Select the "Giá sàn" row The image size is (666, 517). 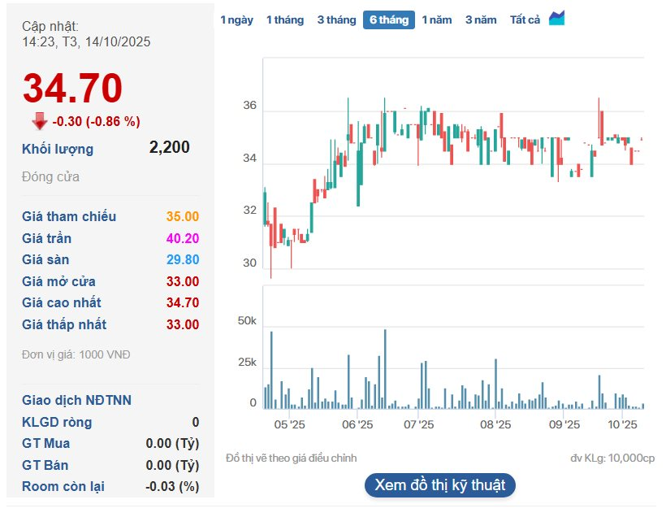[47, 259]
